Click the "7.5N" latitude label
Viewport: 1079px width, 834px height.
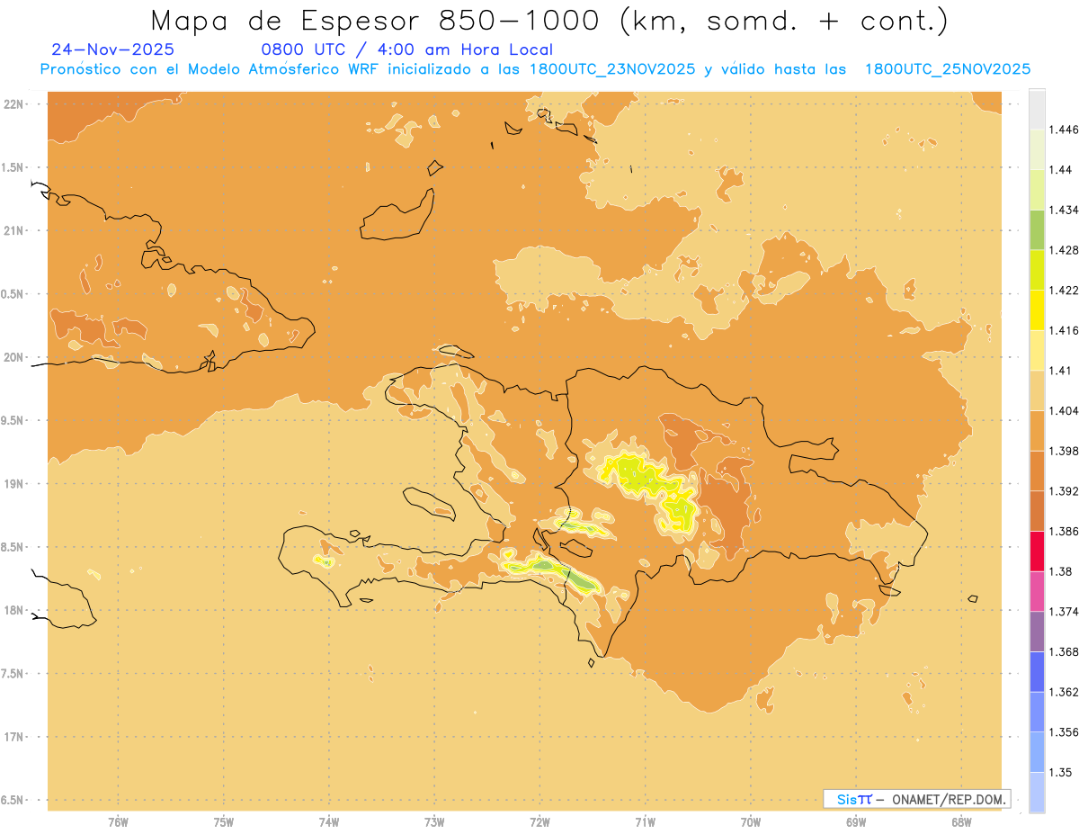coord(13,674)
